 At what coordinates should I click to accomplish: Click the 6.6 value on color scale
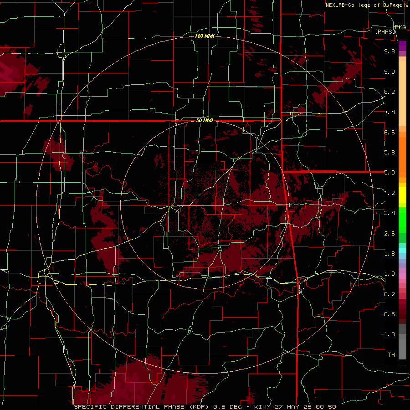tap(389, 132)
